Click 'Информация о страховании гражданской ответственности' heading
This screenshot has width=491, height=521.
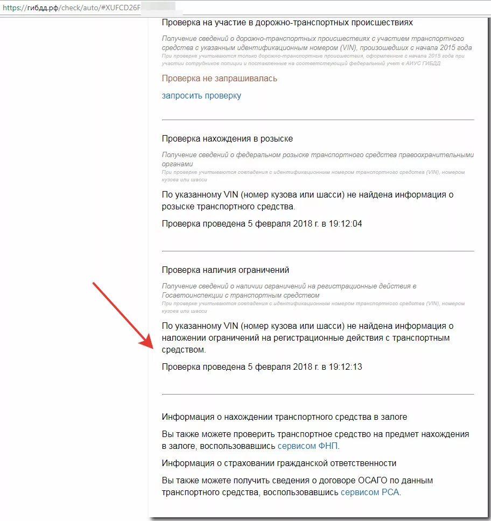[x=279, y=463]
